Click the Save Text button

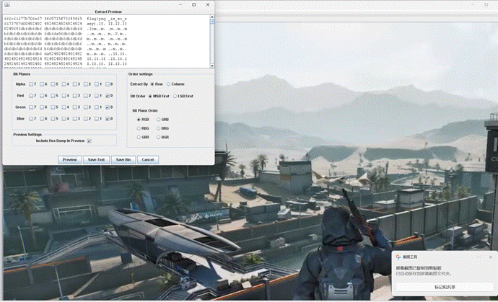[x=96, y=159]
